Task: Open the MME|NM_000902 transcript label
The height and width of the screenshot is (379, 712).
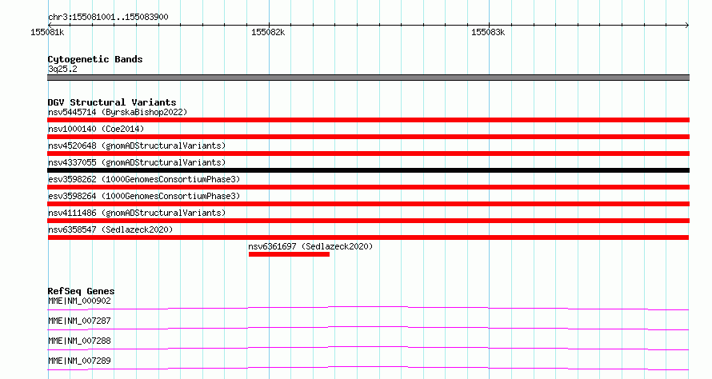Action: point(79,301)
